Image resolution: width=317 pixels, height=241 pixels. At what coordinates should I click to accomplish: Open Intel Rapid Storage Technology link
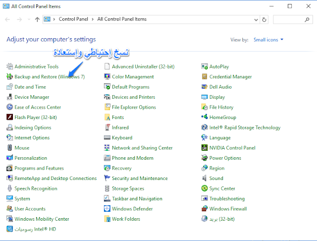(245, 127)
